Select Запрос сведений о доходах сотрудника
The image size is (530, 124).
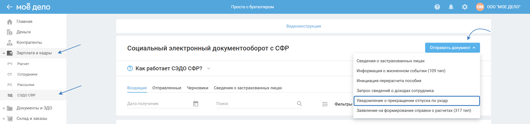(417, 91)
